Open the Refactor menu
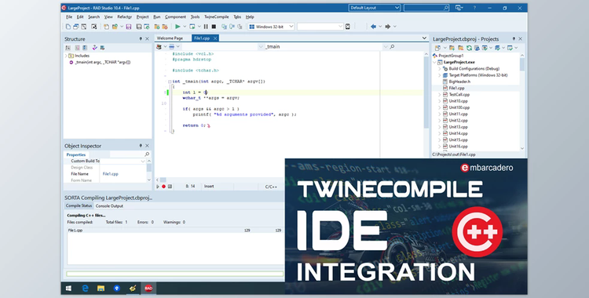 pos(124,17)
